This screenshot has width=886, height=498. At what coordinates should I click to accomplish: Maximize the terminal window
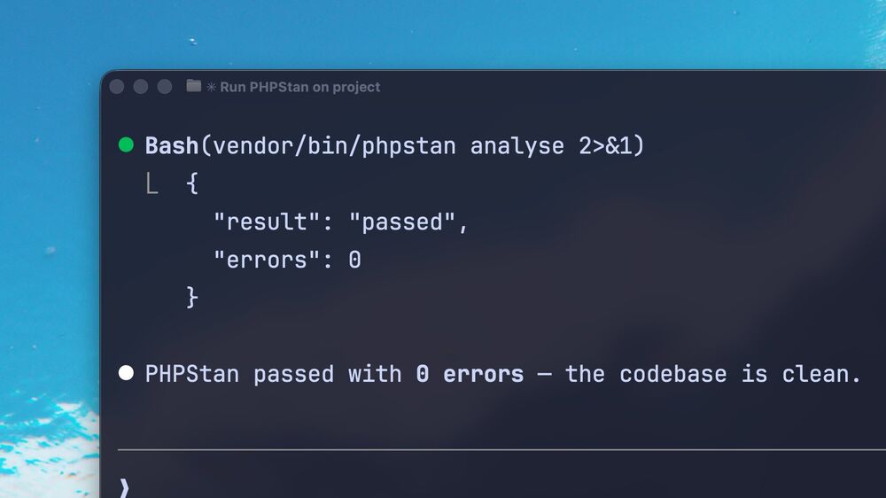(x=164, y=87)
